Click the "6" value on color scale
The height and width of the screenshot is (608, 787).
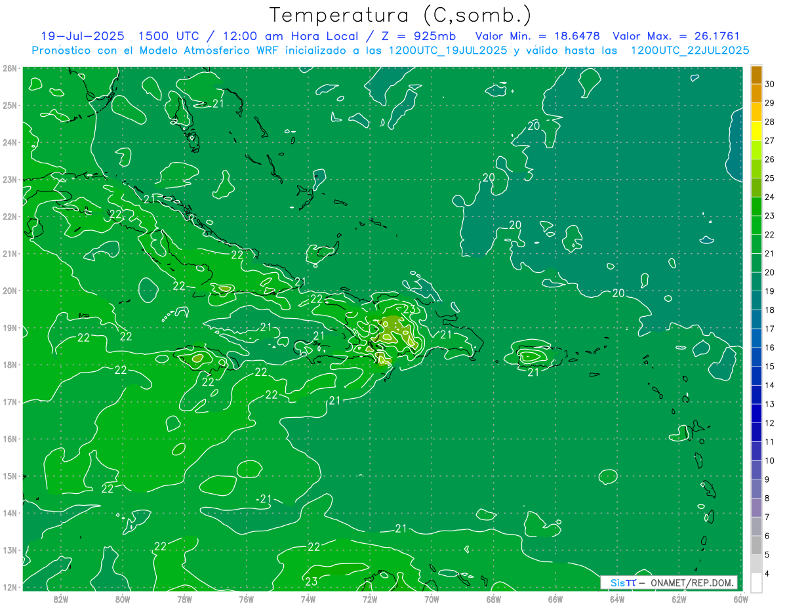point(768,536)
